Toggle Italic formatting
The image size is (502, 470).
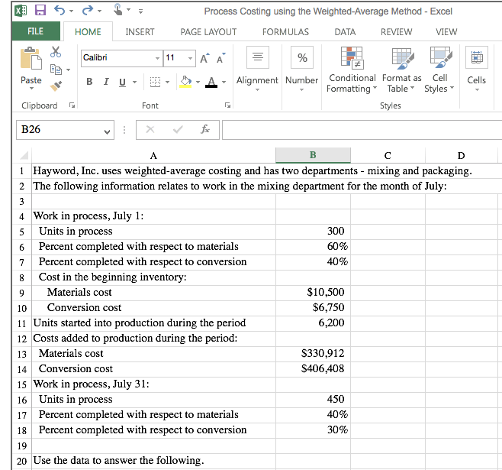[x=106, y=82]
